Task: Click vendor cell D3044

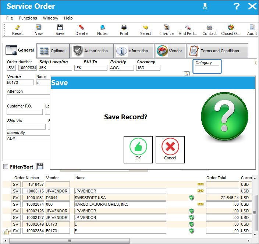Action: (x=58, y=198)
